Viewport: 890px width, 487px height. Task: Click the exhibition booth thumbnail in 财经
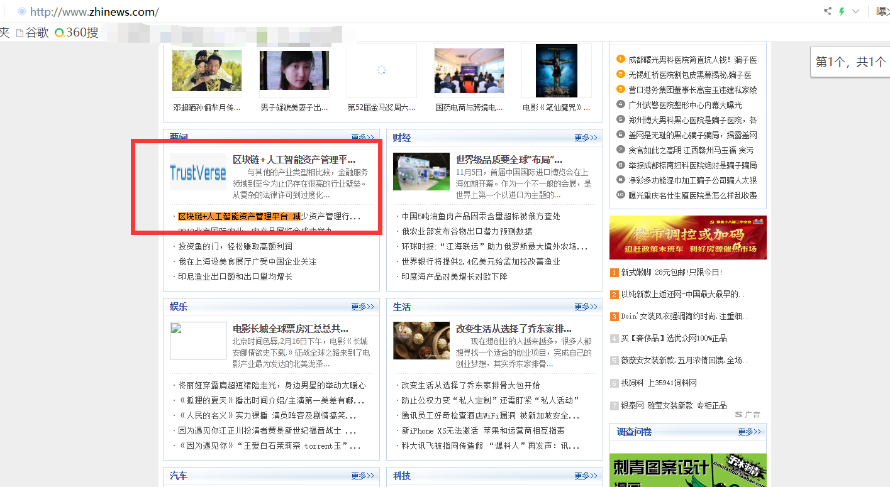421,172
